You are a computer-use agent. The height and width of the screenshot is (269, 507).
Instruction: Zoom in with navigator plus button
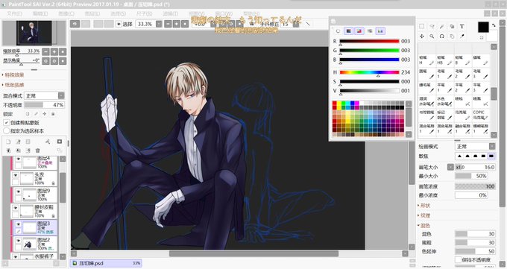(x=54, y=51)
